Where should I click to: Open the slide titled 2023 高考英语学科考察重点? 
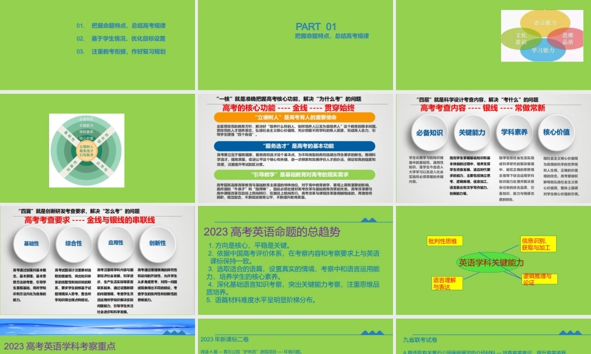tap(98, 336)
